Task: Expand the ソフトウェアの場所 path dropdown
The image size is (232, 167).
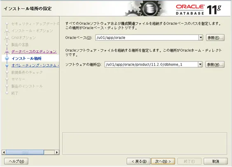Action: click(x=200, y=64)
